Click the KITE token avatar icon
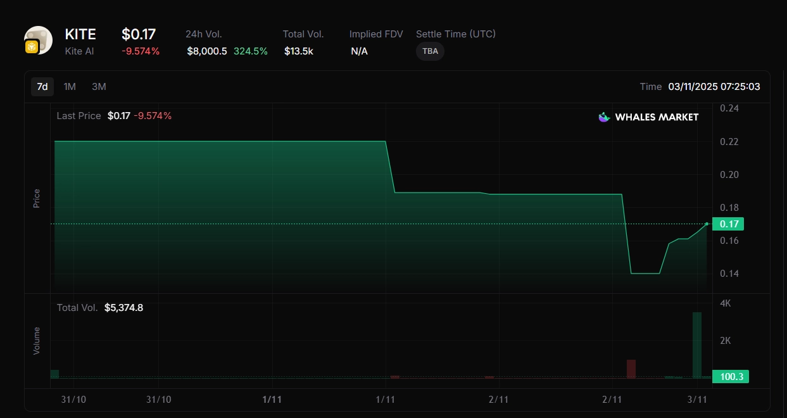The image size is (787, 418). (39, 39)
